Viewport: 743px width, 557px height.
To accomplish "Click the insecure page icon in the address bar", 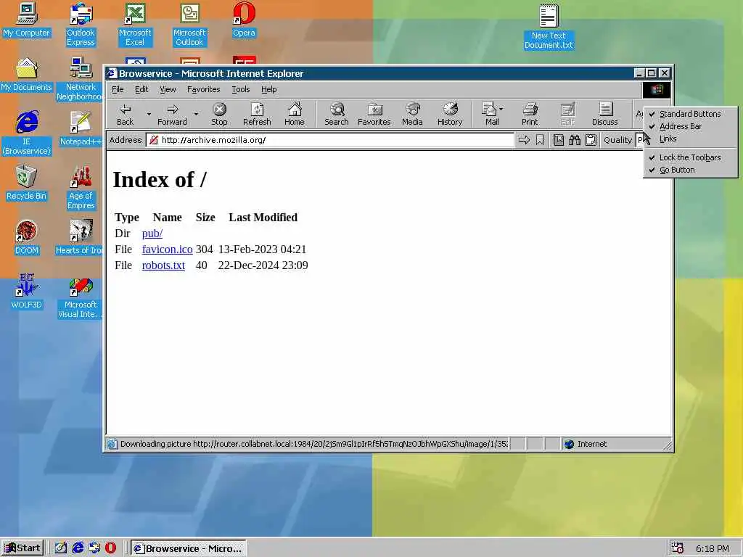I will point(154,140).
